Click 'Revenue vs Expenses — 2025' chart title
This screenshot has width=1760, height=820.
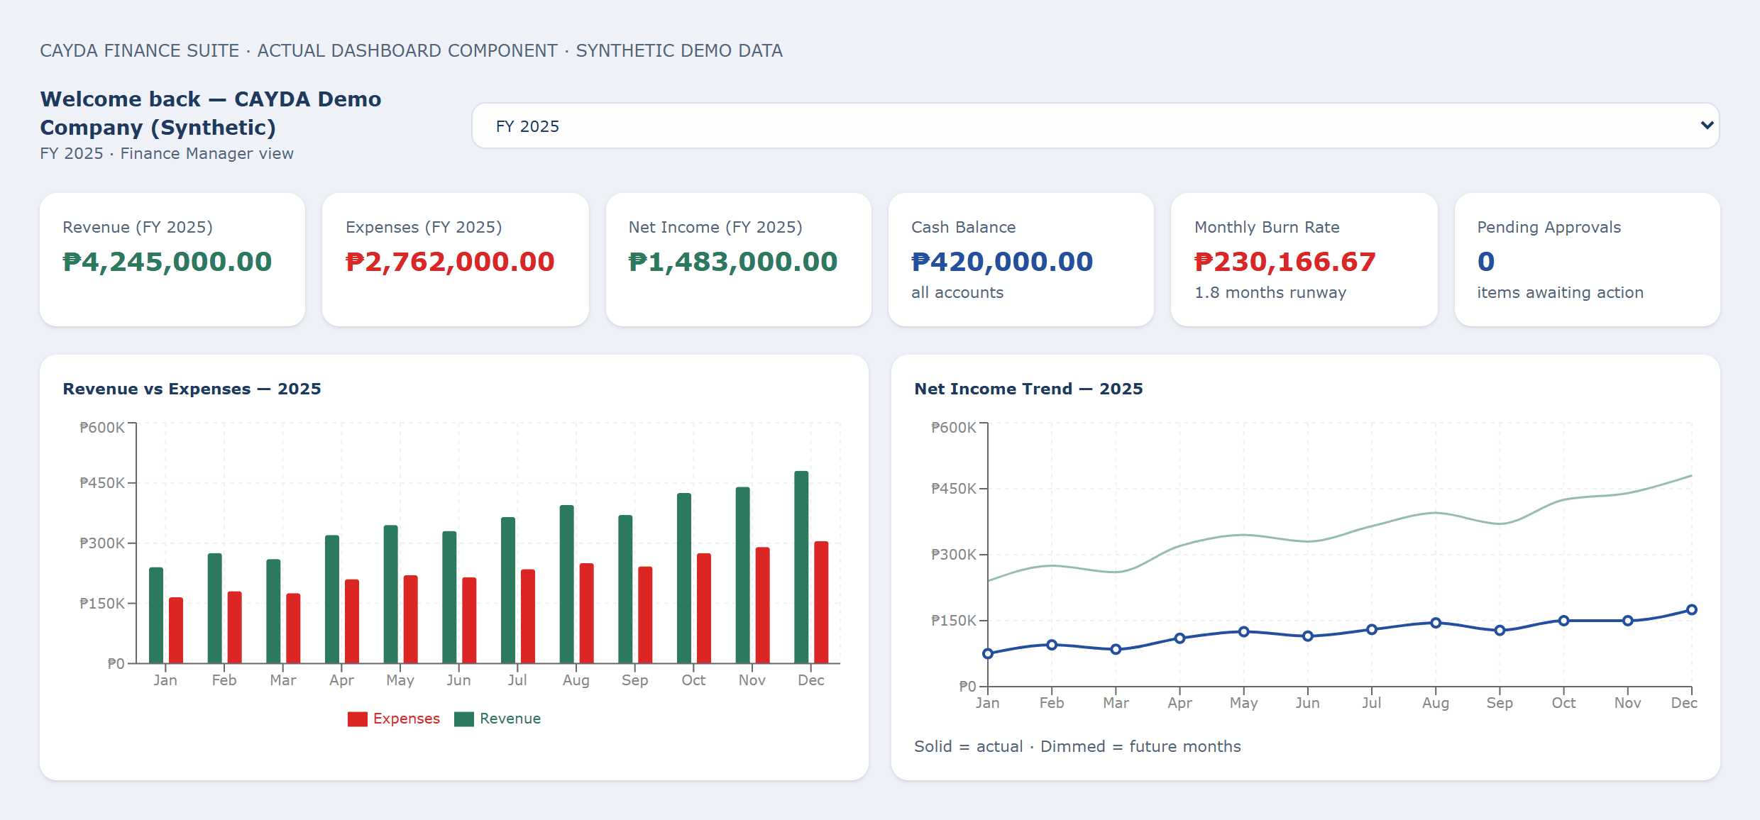pyautogui.click(x=192, y=389)
